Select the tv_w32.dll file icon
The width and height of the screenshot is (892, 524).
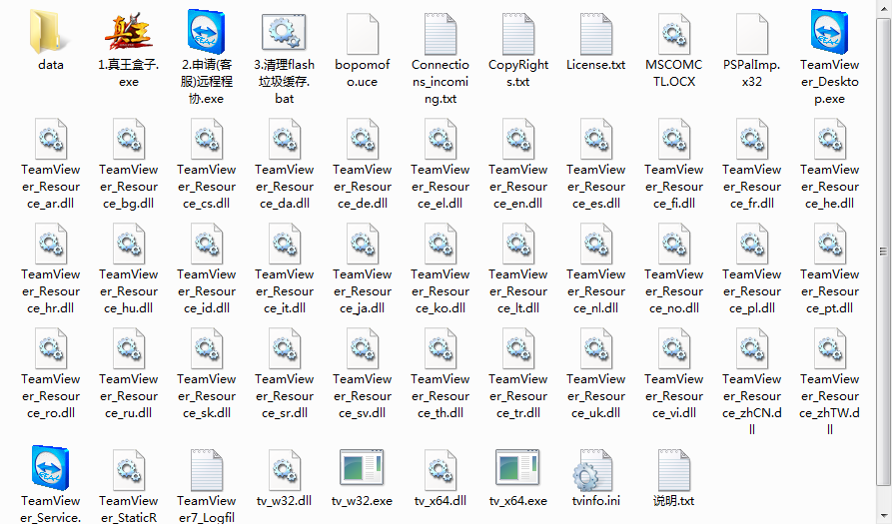(285, 470)
